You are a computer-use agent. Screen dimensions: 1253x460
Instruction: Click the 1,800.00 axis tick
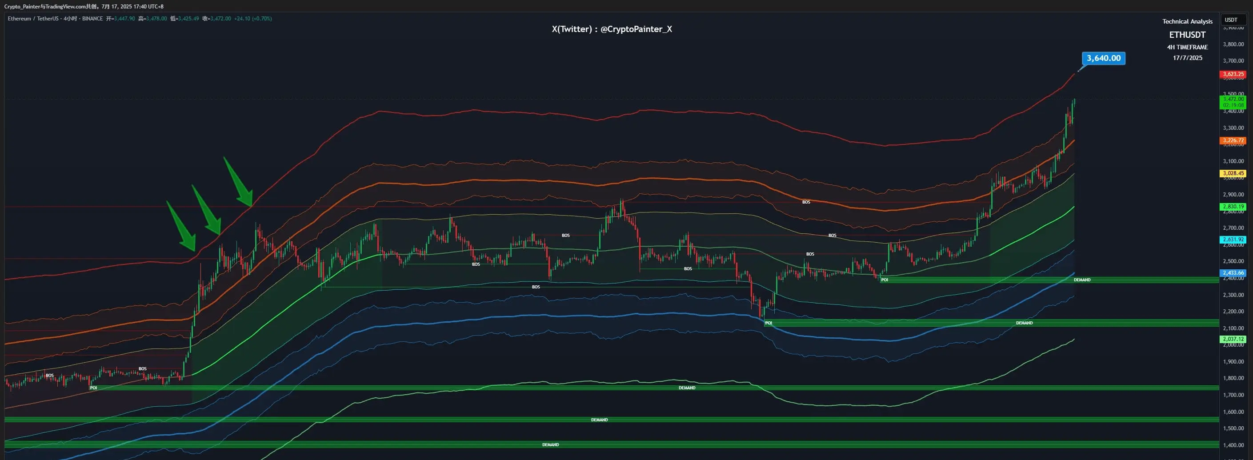click(1233, 378)
